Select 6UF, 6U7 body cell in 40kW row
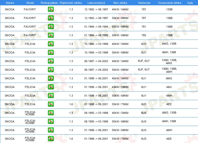 pyautogui.click(x=144, y=61)
